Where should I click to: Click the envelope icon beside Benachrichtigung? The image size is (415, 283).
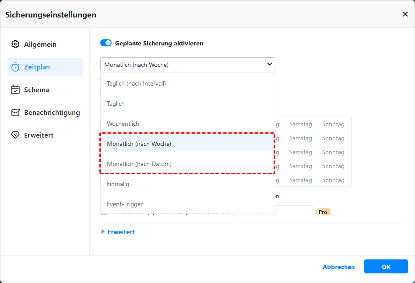(15, 113)
